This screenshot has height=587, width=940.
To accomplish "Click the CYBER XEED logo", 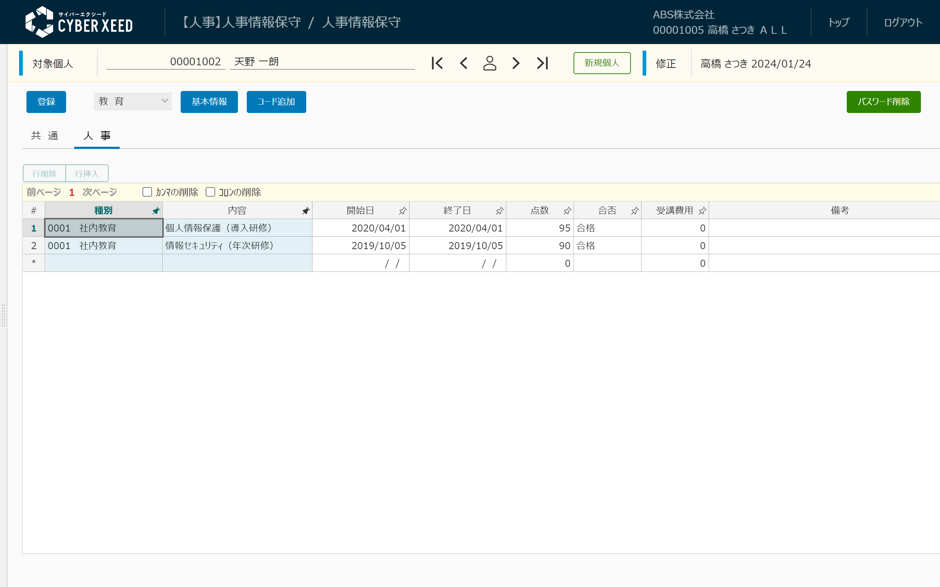I will [x=79, y=22].
